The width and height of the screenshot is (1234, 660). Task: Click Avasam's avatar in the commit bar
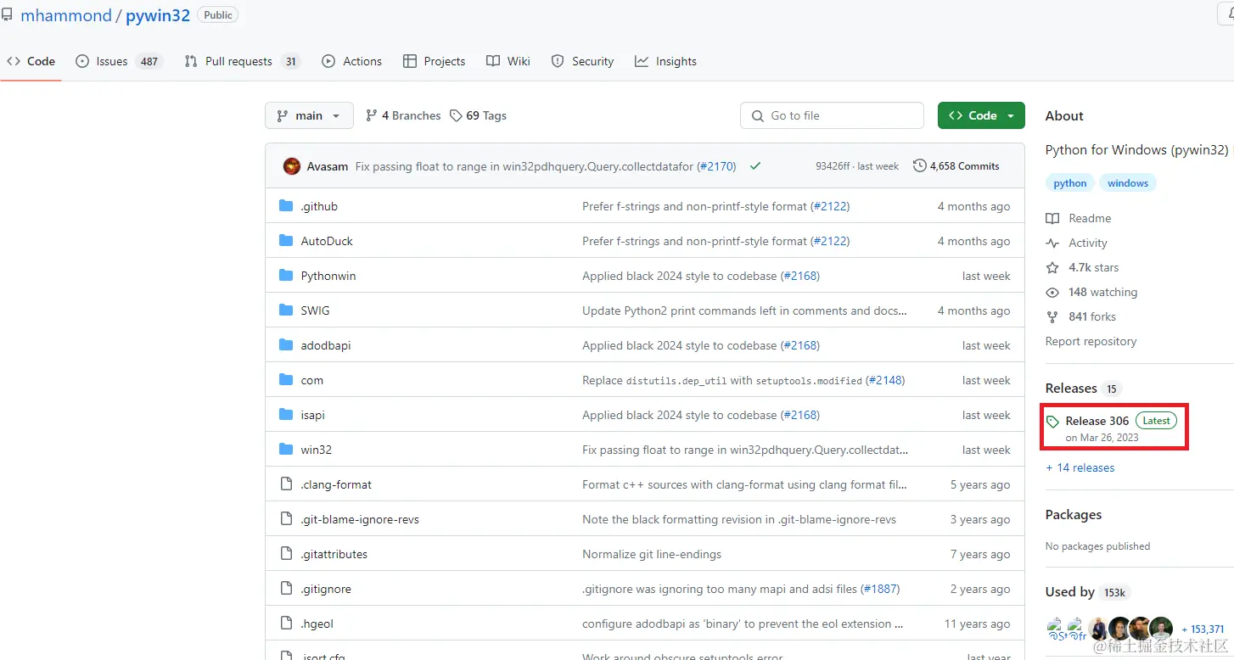[x=292, y=166]
